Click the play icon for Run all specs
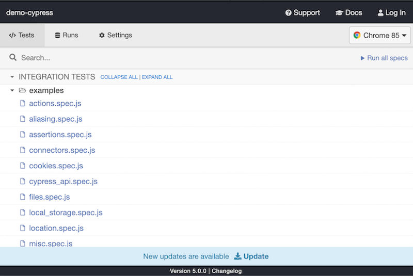Viewport: 413px width, 276px height. point(363,58)
